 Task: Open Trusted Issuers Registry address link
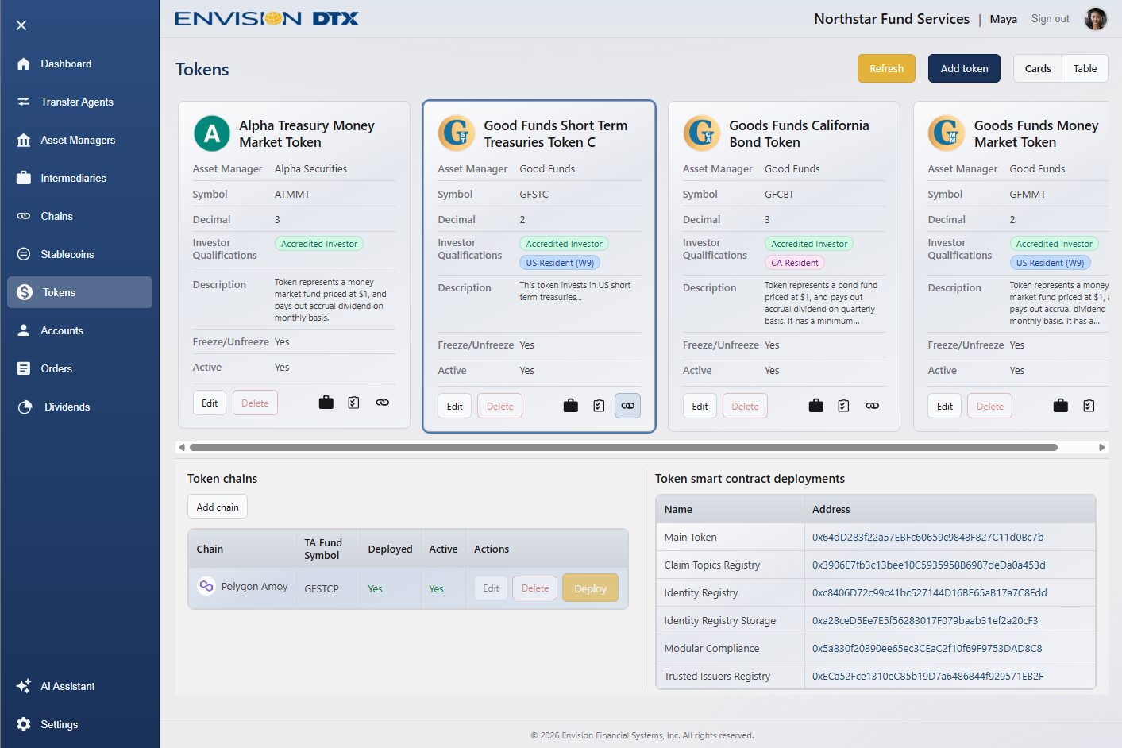[927, 676]
